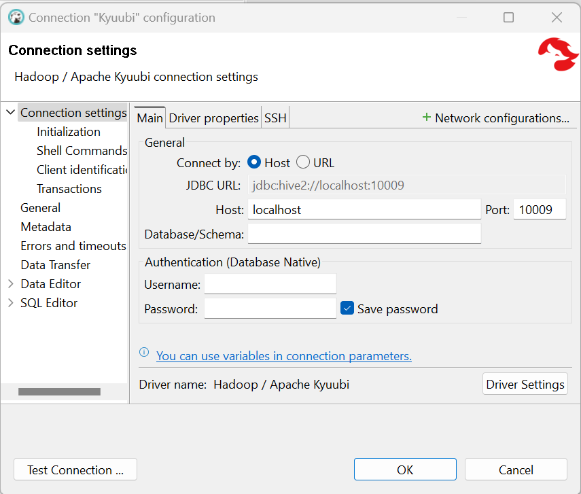Uncheck the Save password checkbox
581x494 pixels.
(347, 308)
